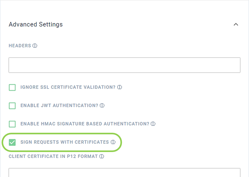Click the upward chevron near Advanced Settings
Screen dimensions: 249x177
(236, 24)
